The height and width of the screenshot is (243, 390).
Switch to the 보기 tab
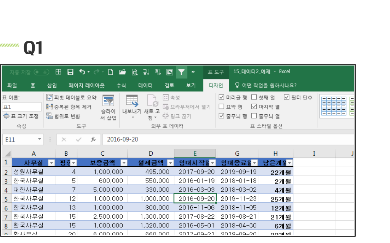coord(191,85)
